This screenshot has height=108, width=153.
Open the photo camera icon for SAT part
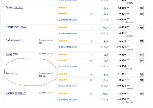40,43
